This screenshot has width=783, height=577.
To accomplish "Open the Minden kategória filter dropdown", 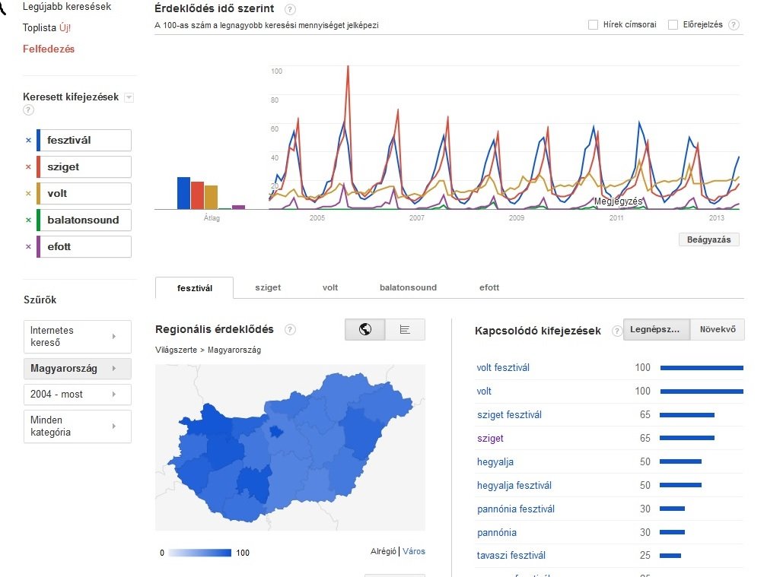I will tap(77, 426).
